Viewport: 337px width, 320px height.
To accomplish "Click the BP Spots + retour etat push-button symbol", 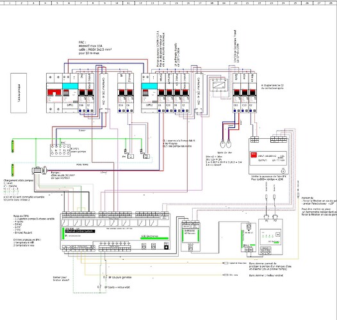I will 99,287.
